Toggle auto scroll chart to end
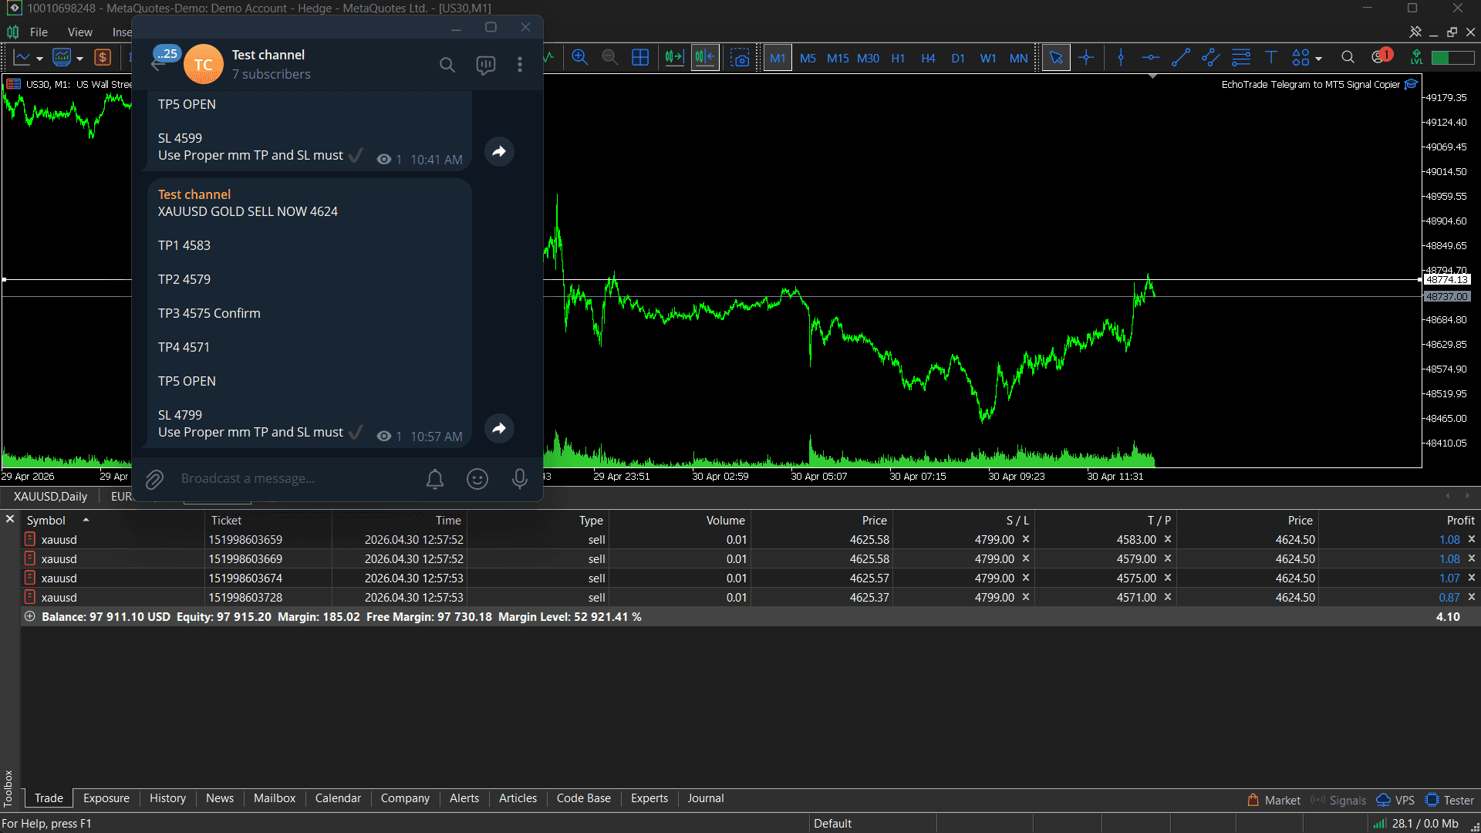This screenshot has height=833, width=1481. coord(674,58)
